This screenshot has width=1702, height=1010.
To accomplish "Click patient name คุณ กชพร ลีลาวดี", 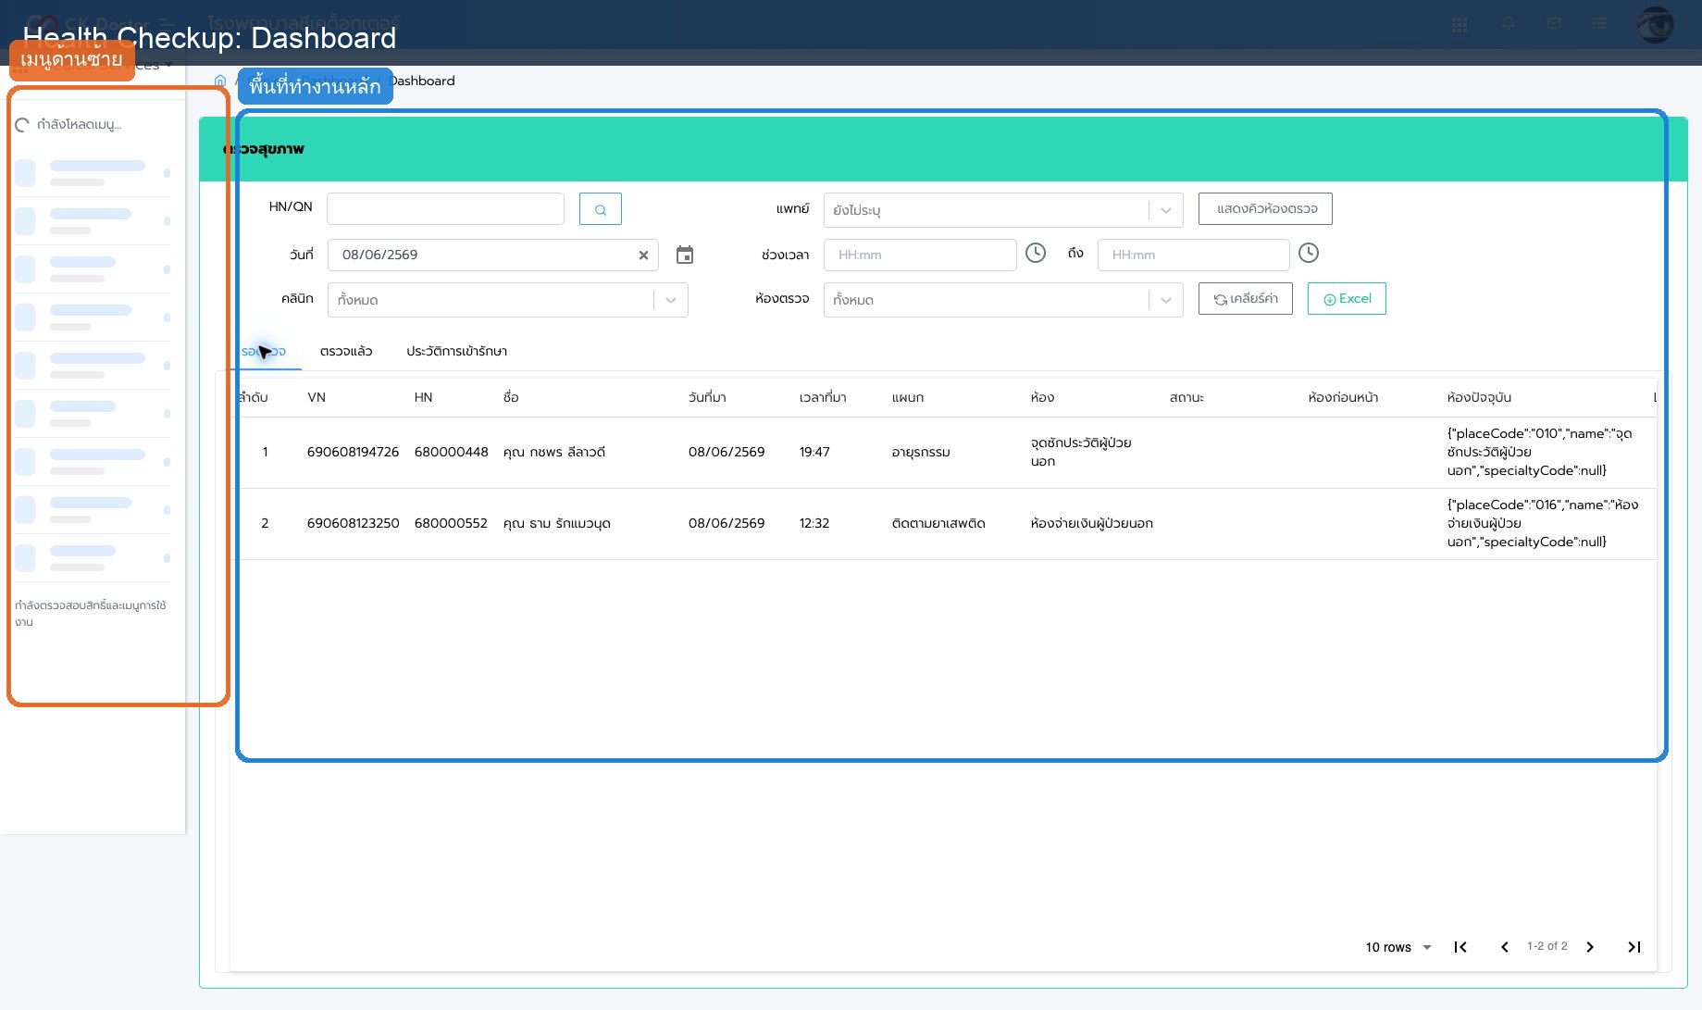I will 554,452.
